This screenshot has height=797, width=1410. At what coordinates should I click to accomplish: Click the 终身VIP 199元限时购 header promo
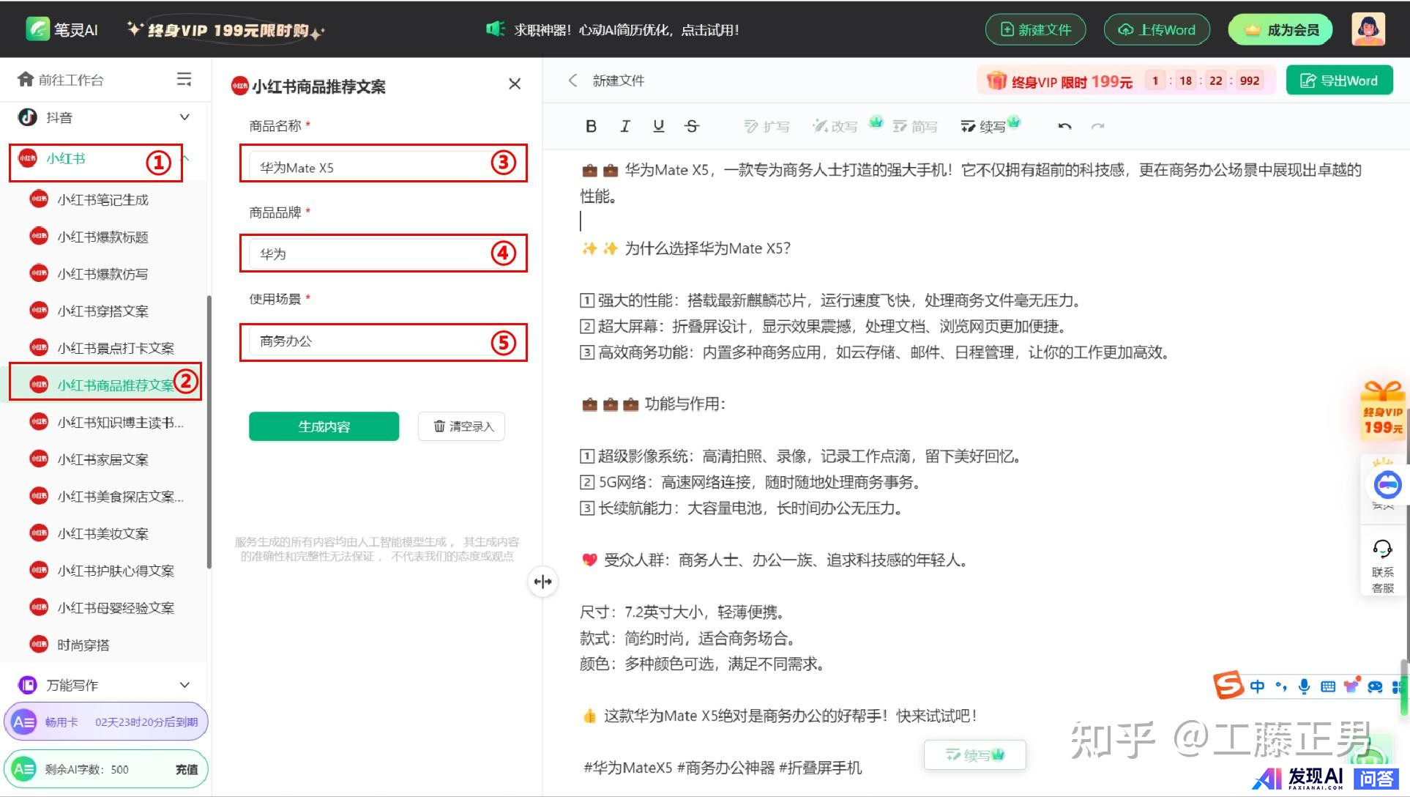coord(225,30)
